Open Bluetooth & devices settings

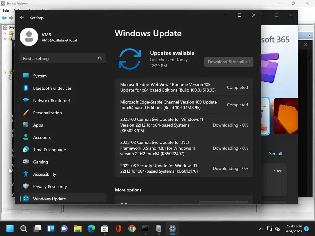63,88
